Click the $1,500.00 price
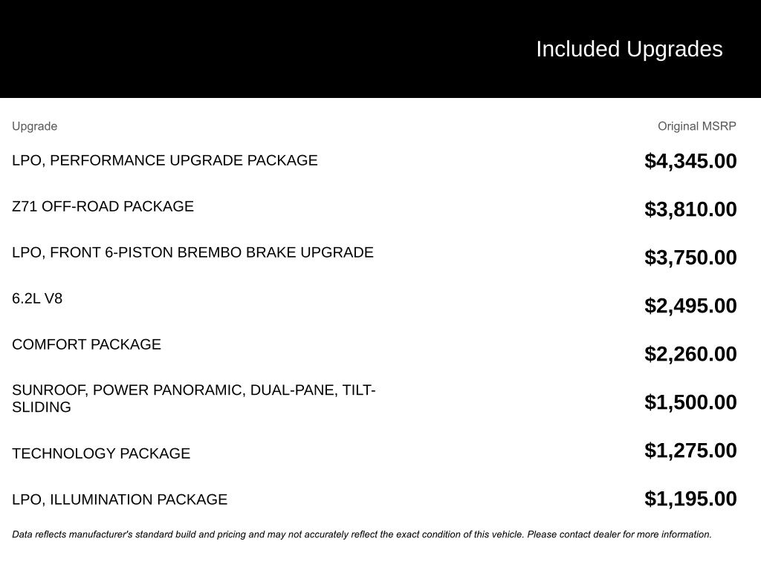The image size is (761, 570). (690, 402)
